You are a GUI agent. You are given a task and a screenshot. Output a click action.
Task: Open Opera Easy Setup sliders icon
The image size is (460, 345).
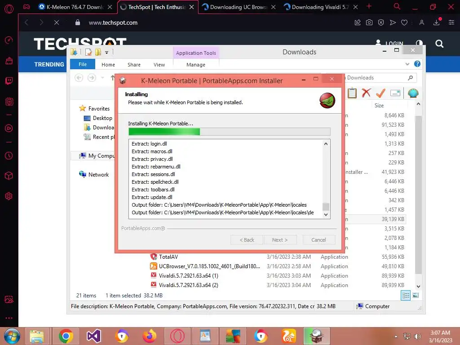pyautogui.click(x=451, y=22)
